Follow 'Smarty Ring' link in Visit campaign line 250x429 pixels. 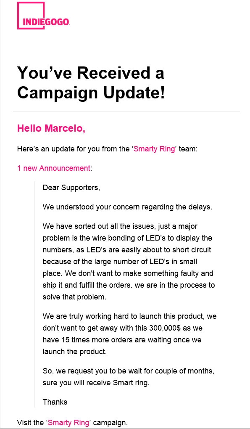point(68,422)
